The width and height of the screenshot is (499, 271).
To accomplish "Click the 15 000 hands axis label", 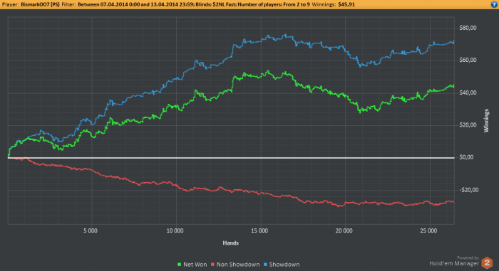I will tap(259, 230).
